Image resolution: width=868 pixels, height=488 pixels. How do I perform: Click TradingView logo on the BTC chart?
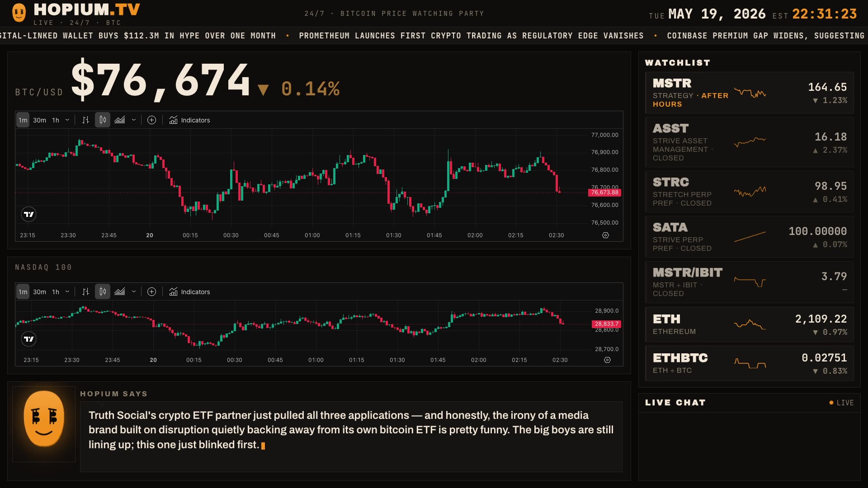tap(29, 214)
